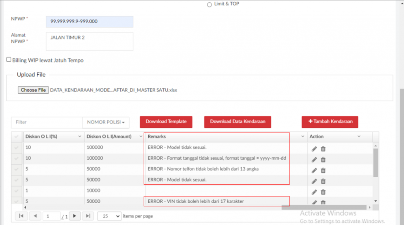Screen dimensions: 404x225
Task: Delete the row with amount 10000
Action: [x=323, y=192]
